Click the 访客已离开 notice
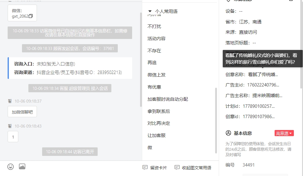 (70, 152)
